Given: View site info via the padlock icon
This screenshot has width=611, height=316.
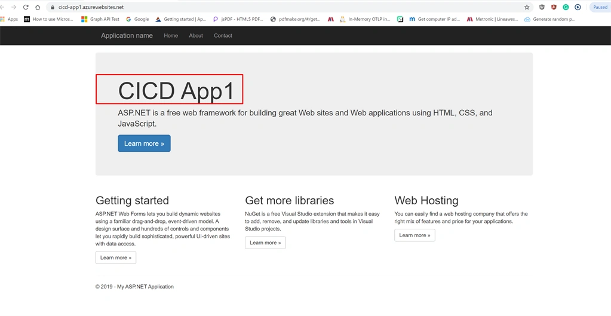Looking at the screenshot, I should point(53,7).
